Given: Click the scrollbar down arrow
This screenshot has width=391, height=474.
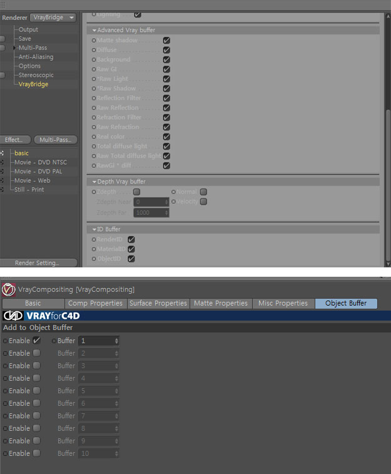Looking at the screenshot, I should pyautogui.click(x=388, y=264).
